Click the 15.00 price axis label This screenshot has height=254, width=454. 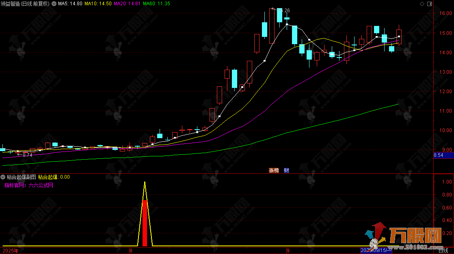point(445,33)
